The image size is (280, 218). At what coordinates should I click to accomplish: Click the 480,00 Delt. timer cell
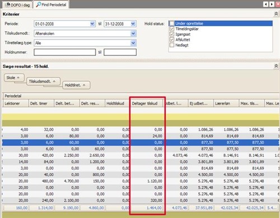(x=41, y=181)
